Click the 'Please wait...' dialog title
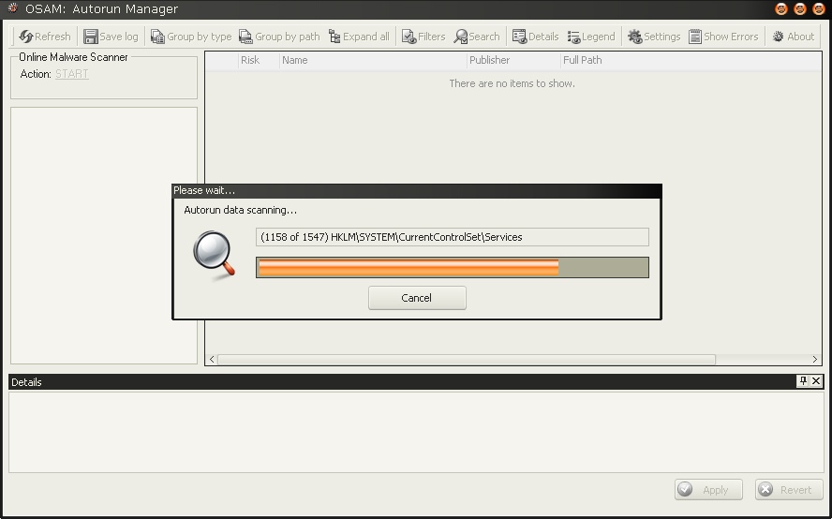This screenshot has width=832, height=519. coord(204,190)
